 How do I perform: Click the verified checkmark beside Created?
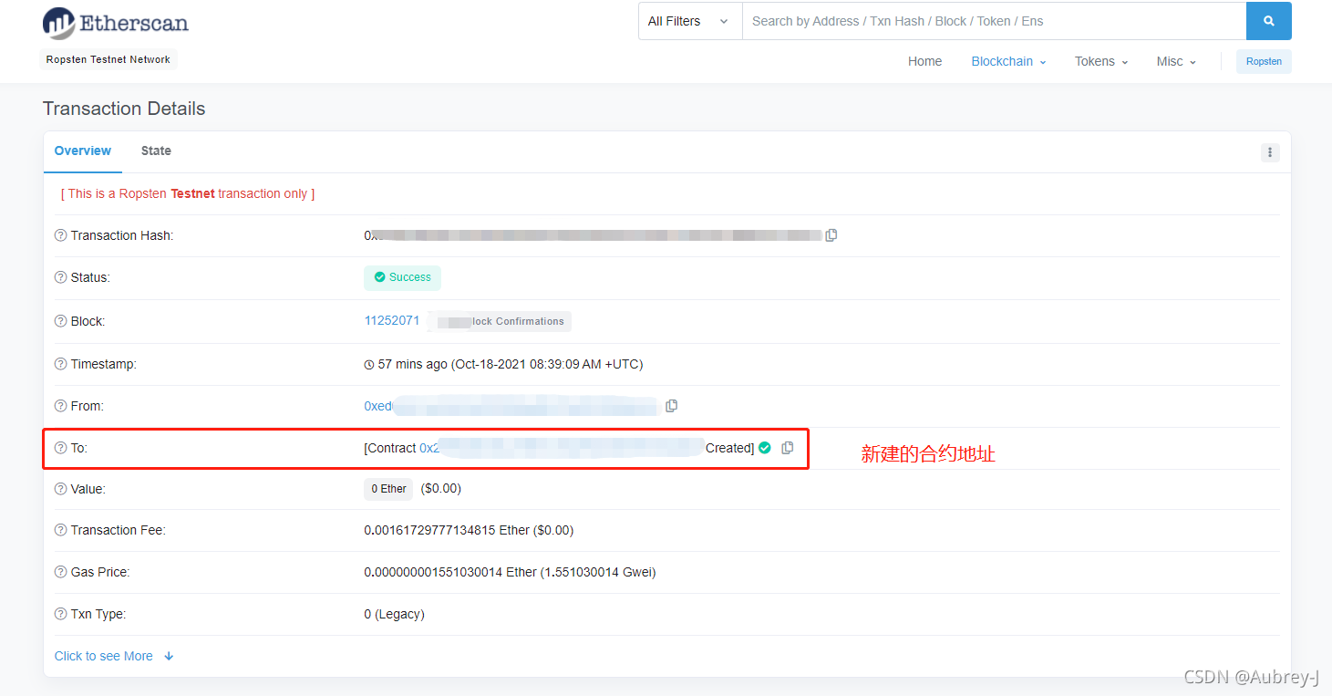tap(765, 448)
